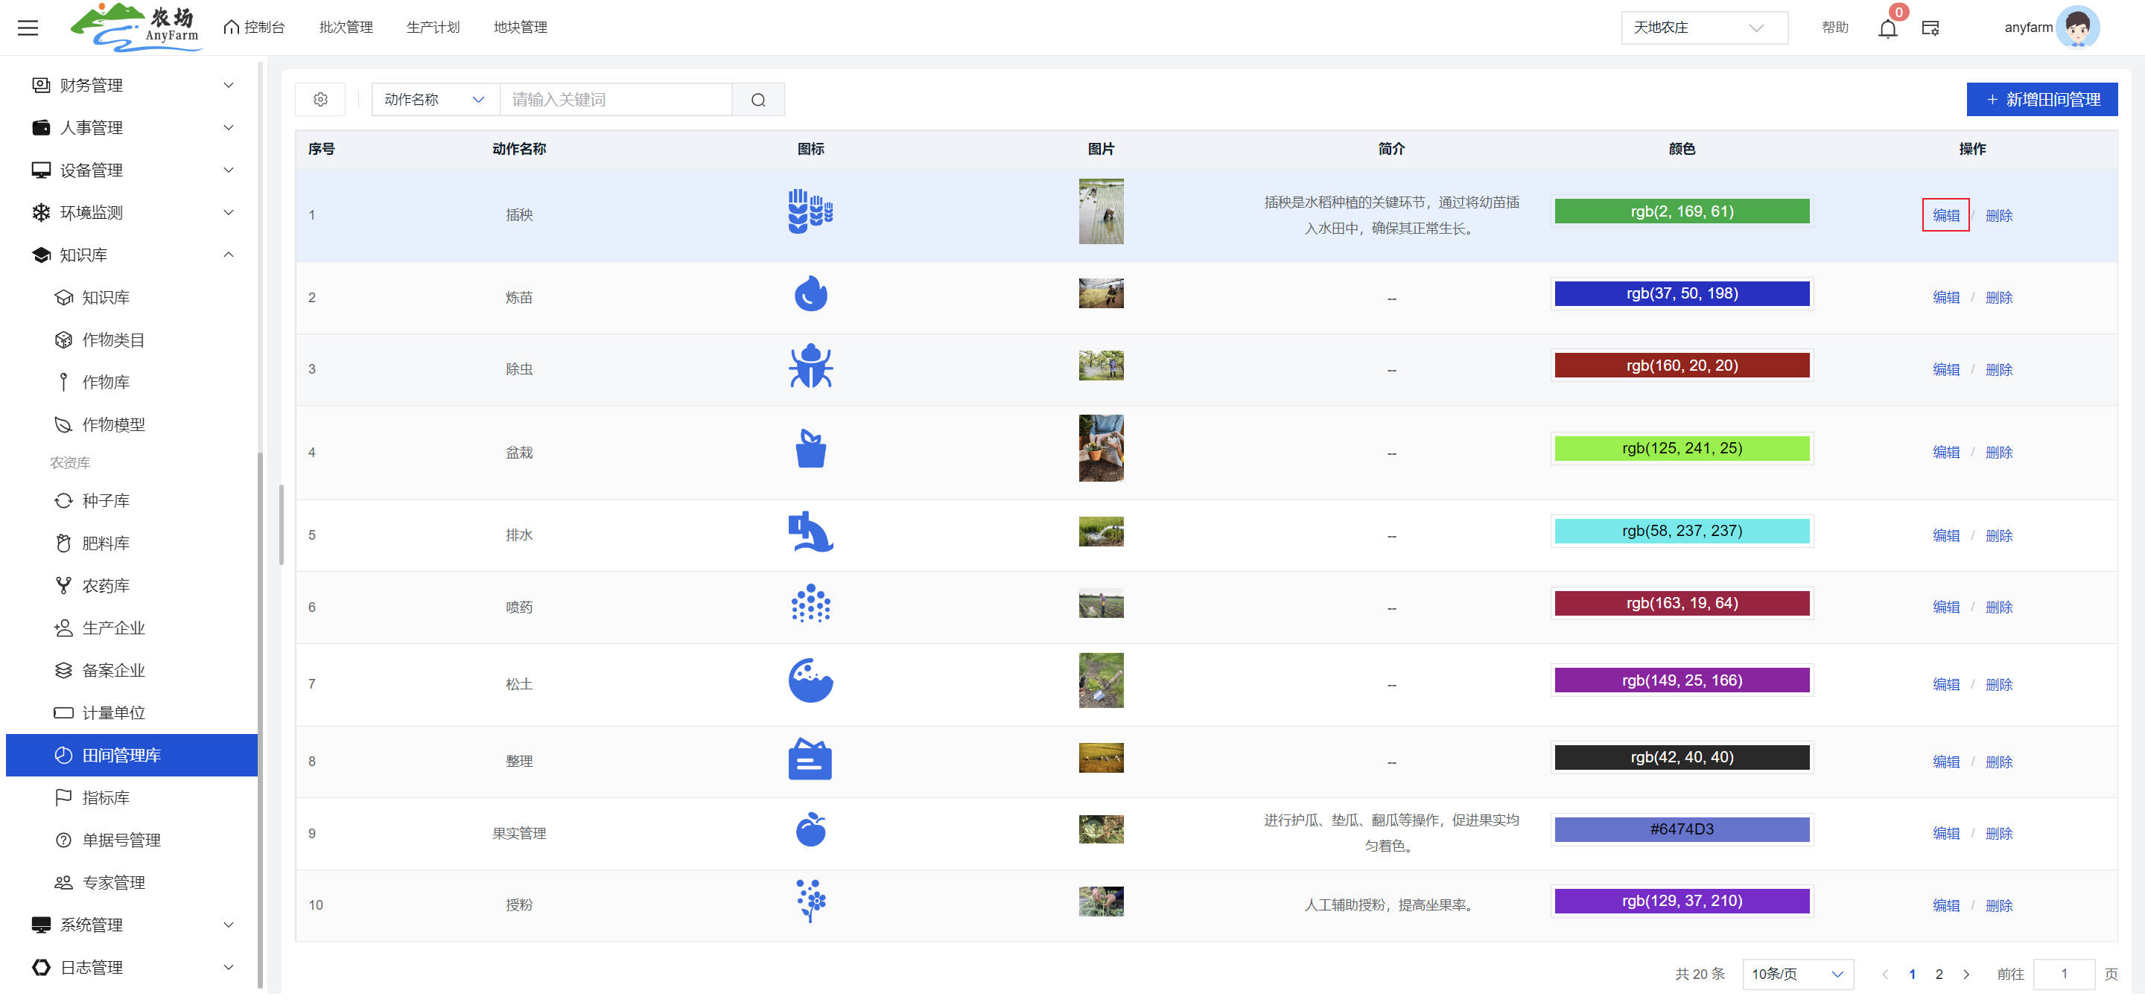Open the 天地农庄 farm selector

click(x=1703, y=28)
